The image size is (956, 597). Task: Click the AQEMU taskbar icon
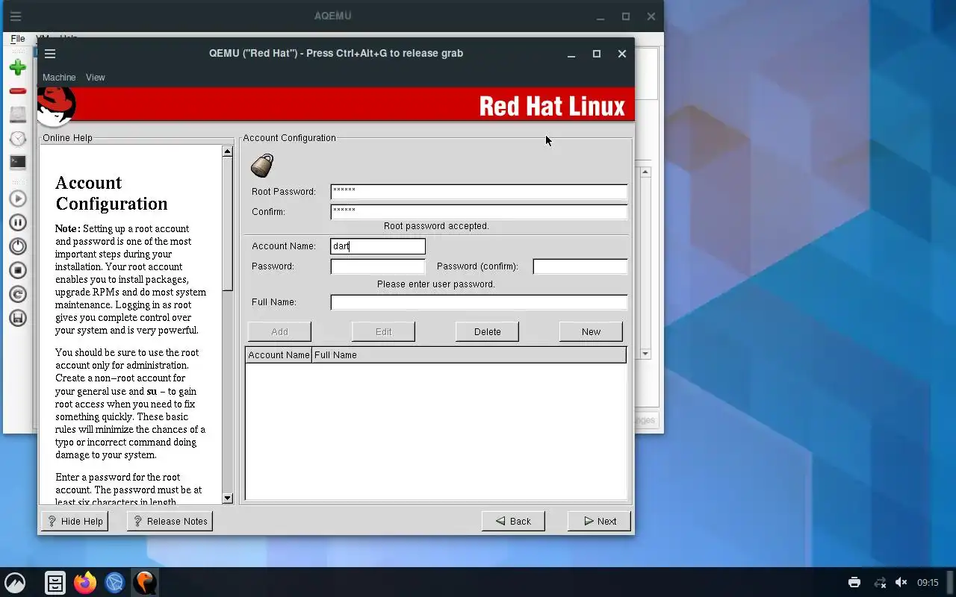[144, 583]
